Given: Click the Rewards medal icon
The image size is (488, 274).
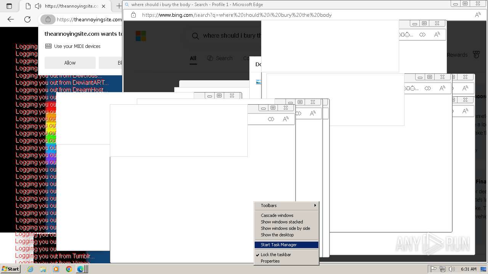Looking at the screenshot, I should 476,55.
